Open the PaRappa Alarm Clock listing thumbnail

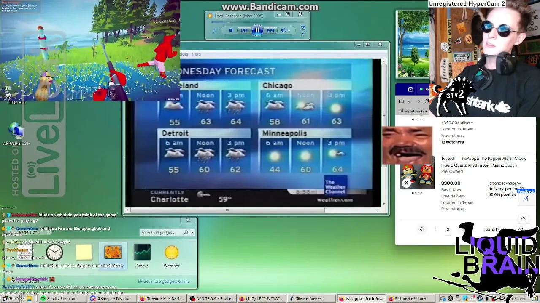[x=417, y=173]
